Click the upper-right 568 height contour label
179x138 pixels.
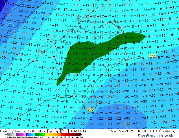tap(152, 56)
